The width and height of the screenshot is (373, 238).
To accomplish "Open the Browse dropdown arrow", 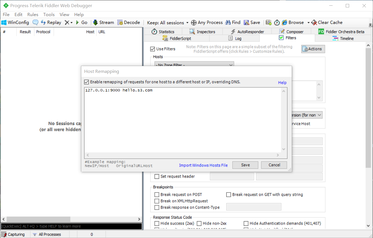I will click(x=308, y=22).
